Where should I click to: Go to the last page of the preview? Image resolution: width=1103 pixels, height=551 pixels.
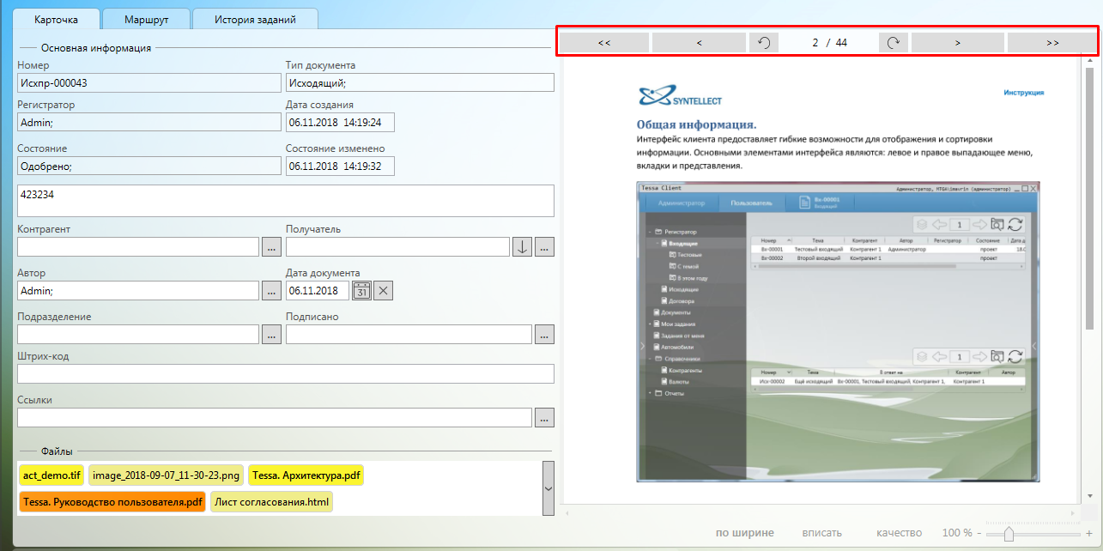(1052, 43)
